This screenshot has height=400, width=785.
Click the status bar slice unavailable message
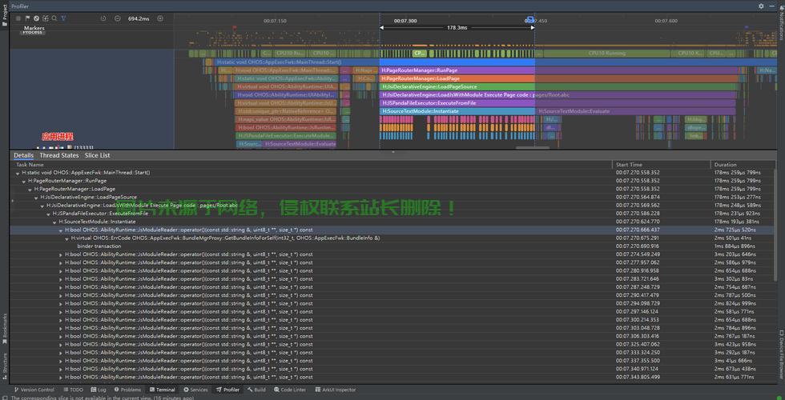point(103,398)
